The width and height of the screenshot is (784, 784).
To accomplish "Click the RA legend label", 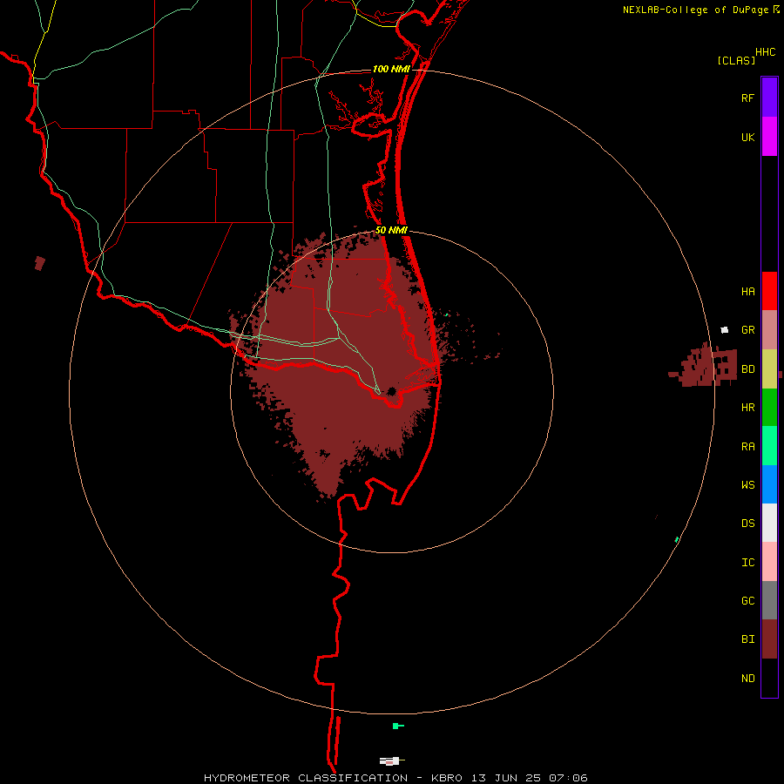I will pyautogui.click(x=747, y=447).
